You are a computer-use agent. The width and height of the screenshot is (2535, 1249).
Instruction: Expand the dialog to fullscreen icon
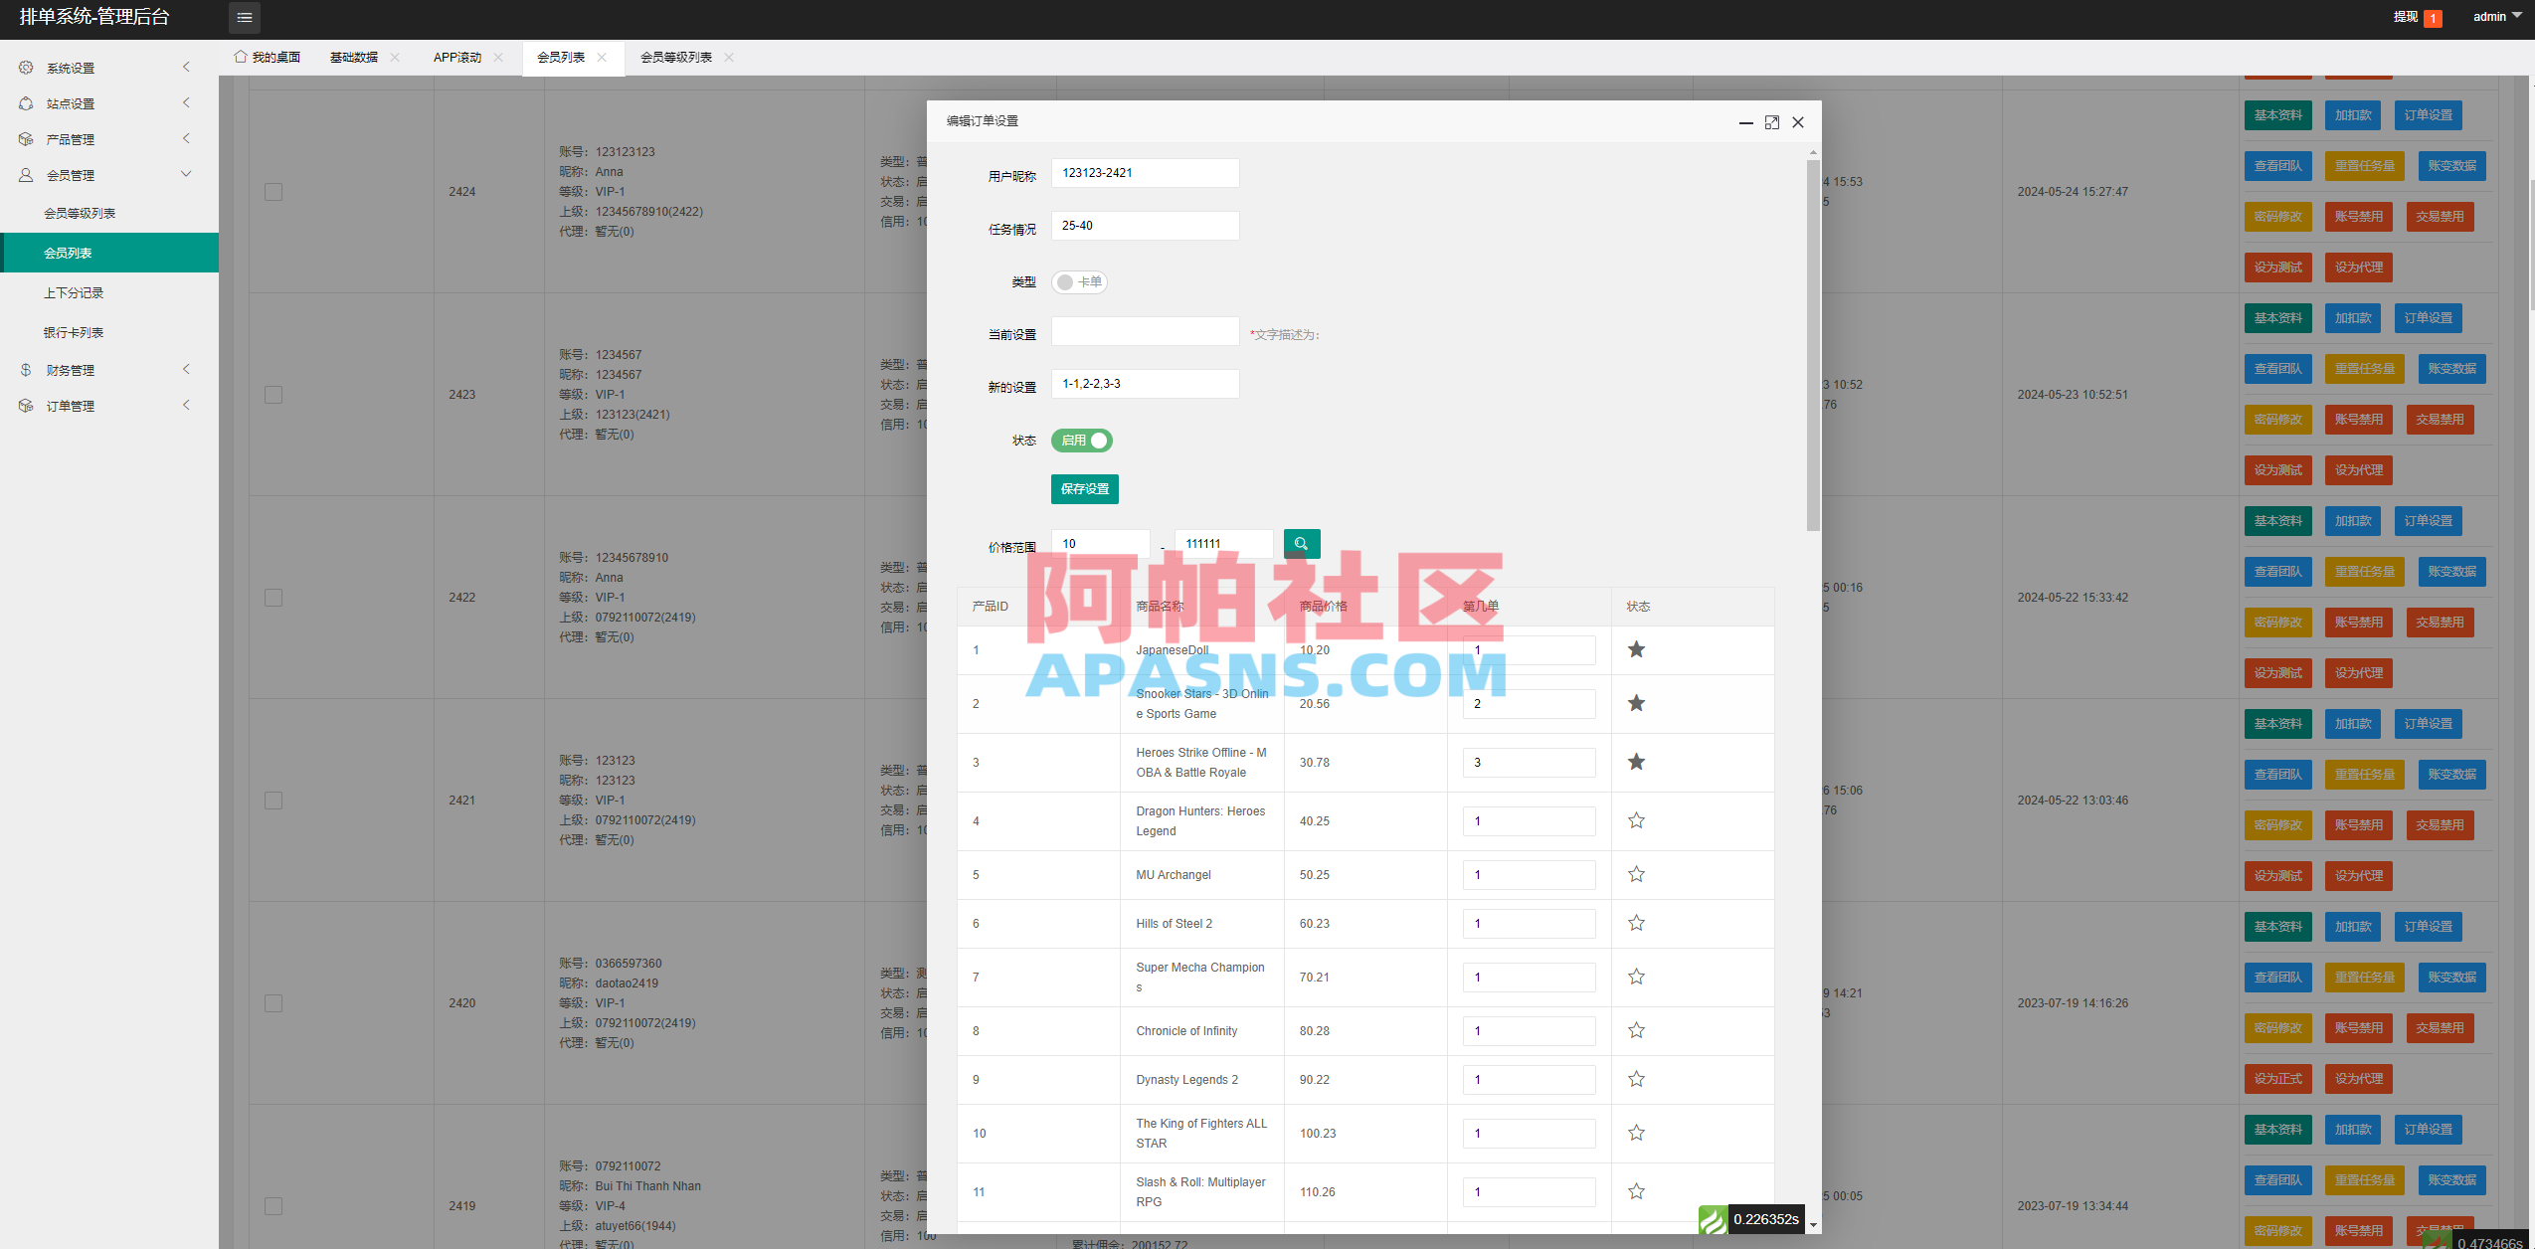pos(1771,121)
